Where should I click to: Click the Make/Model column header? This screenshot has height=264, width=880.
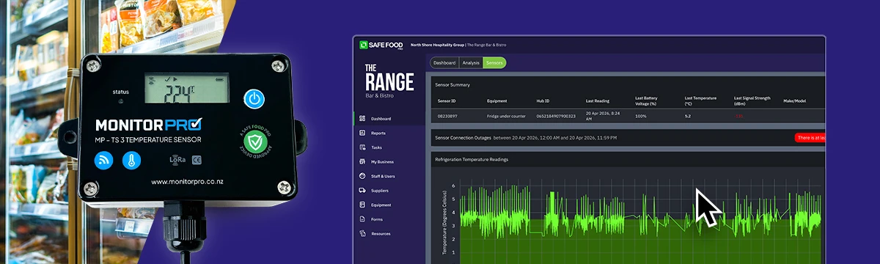click(x=794, y=100)
